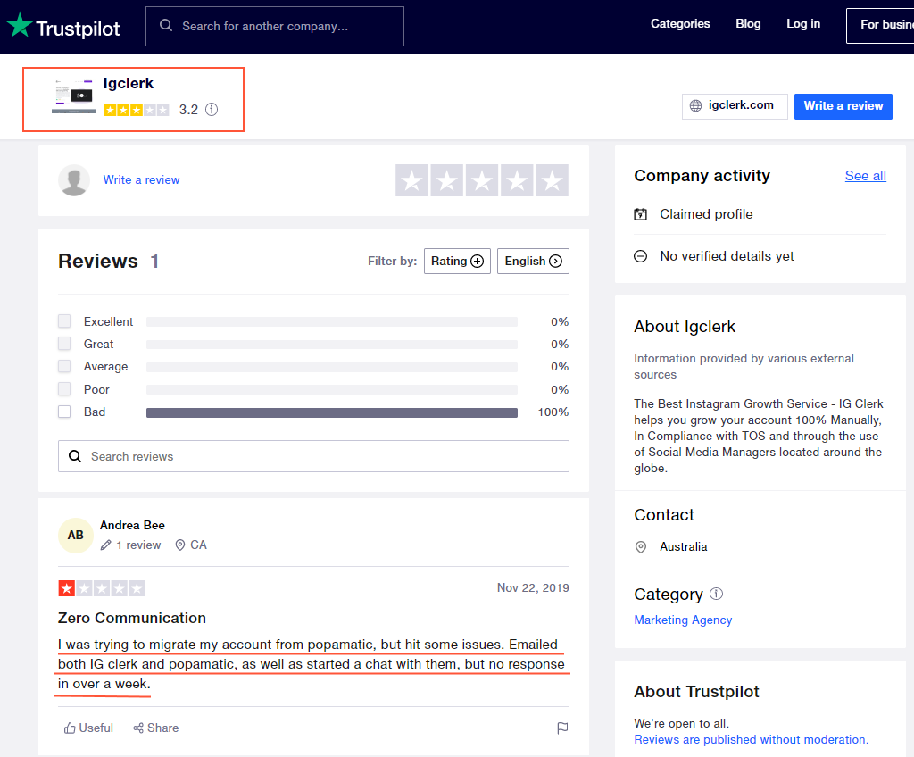Click the thumbs-up Useful icon
Viewport: 914px width, 757px height.
tap(70, 728)
